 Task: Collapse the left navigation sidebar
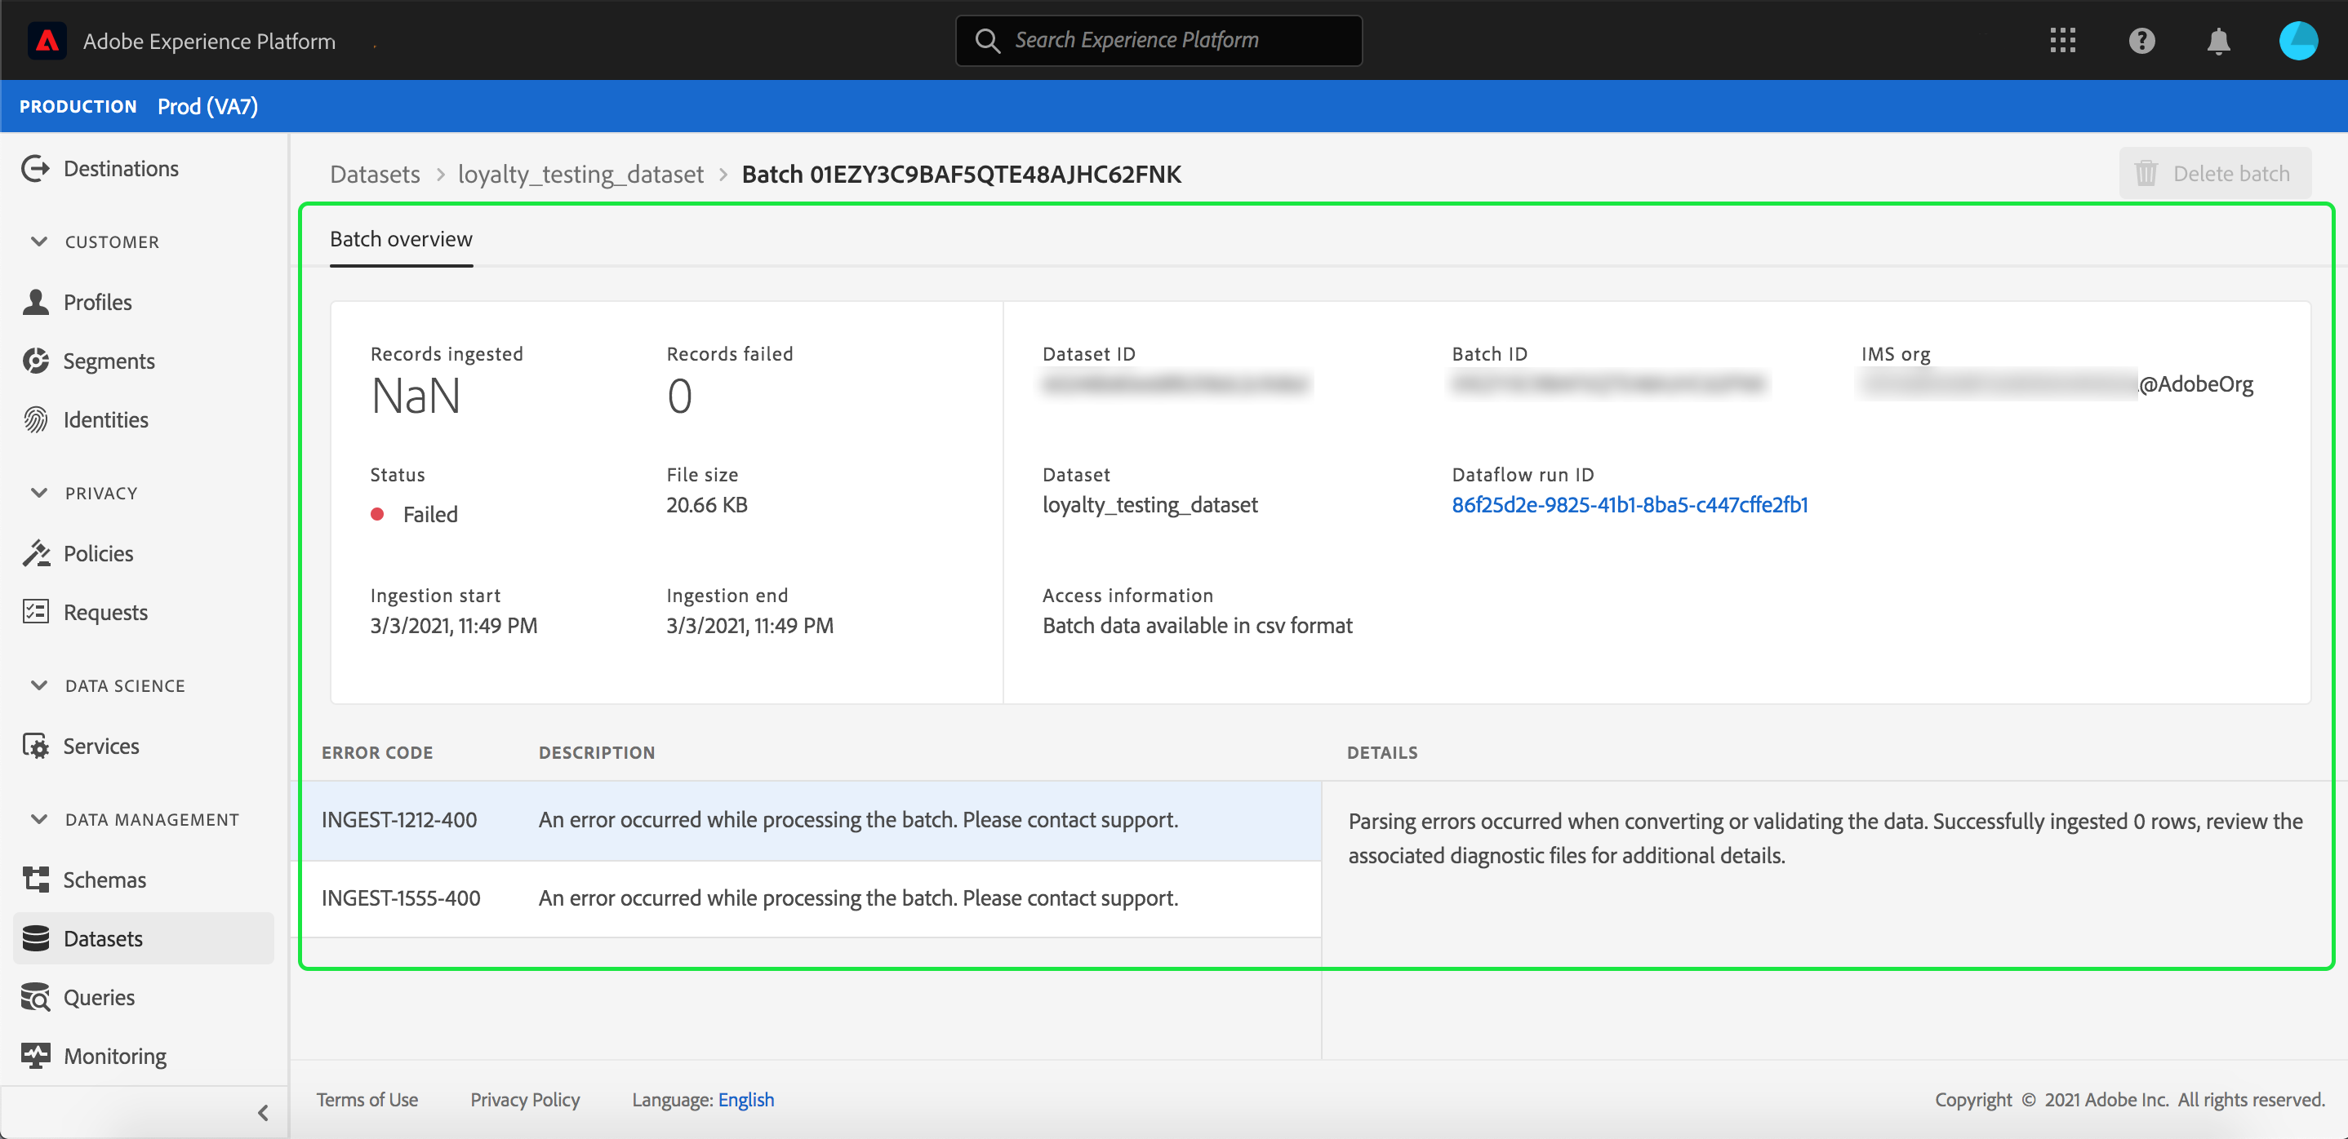click(263, 1111)
